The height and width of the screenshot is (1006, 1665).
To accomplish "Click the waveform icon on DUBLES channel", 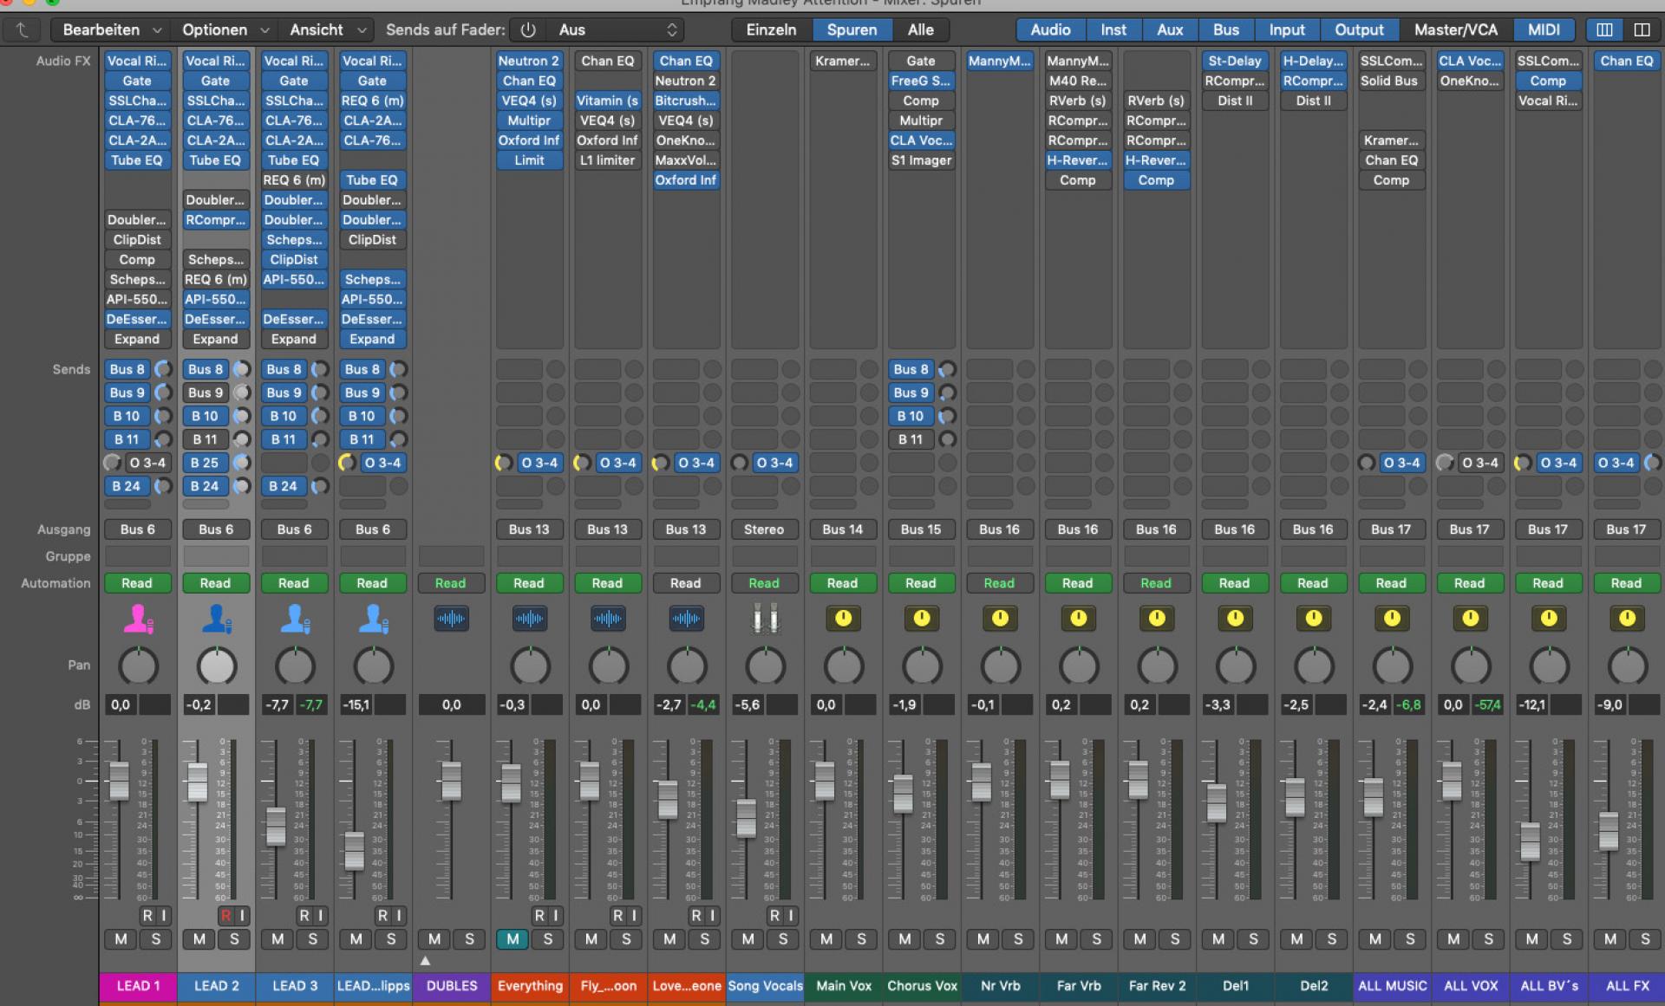I will [x=451, y=619].
